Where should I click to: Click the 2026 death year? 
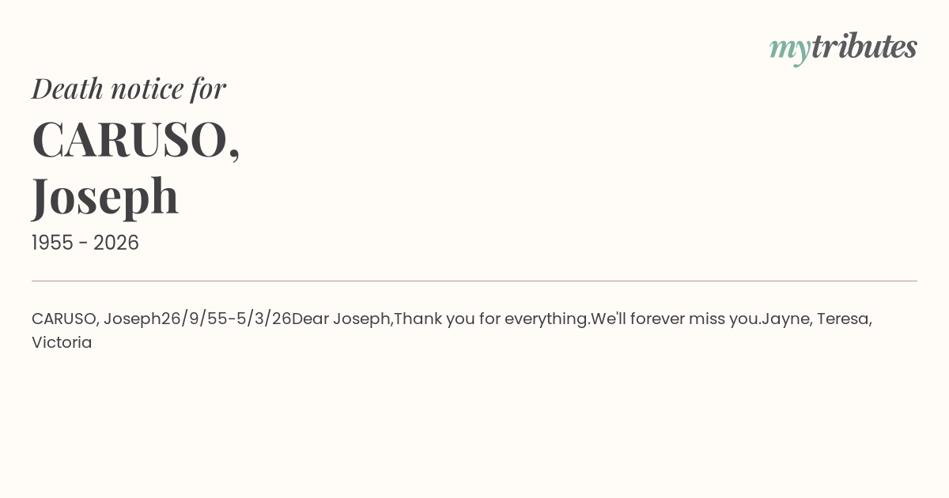[x=116, y=243]
